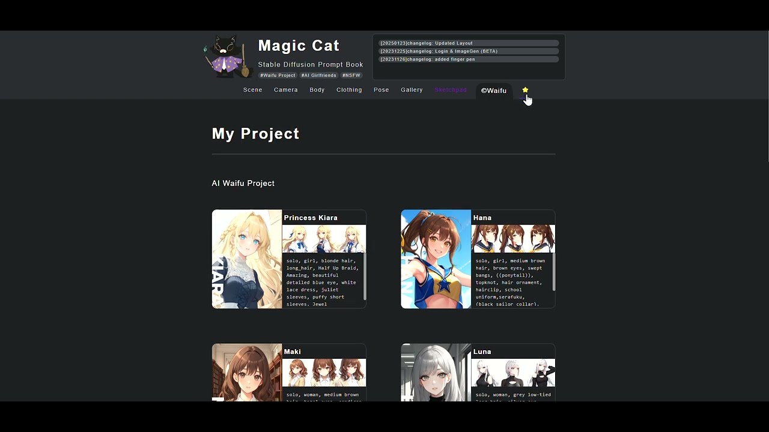Click Princess Kiara prompt text box

click(x=323, y=281)
